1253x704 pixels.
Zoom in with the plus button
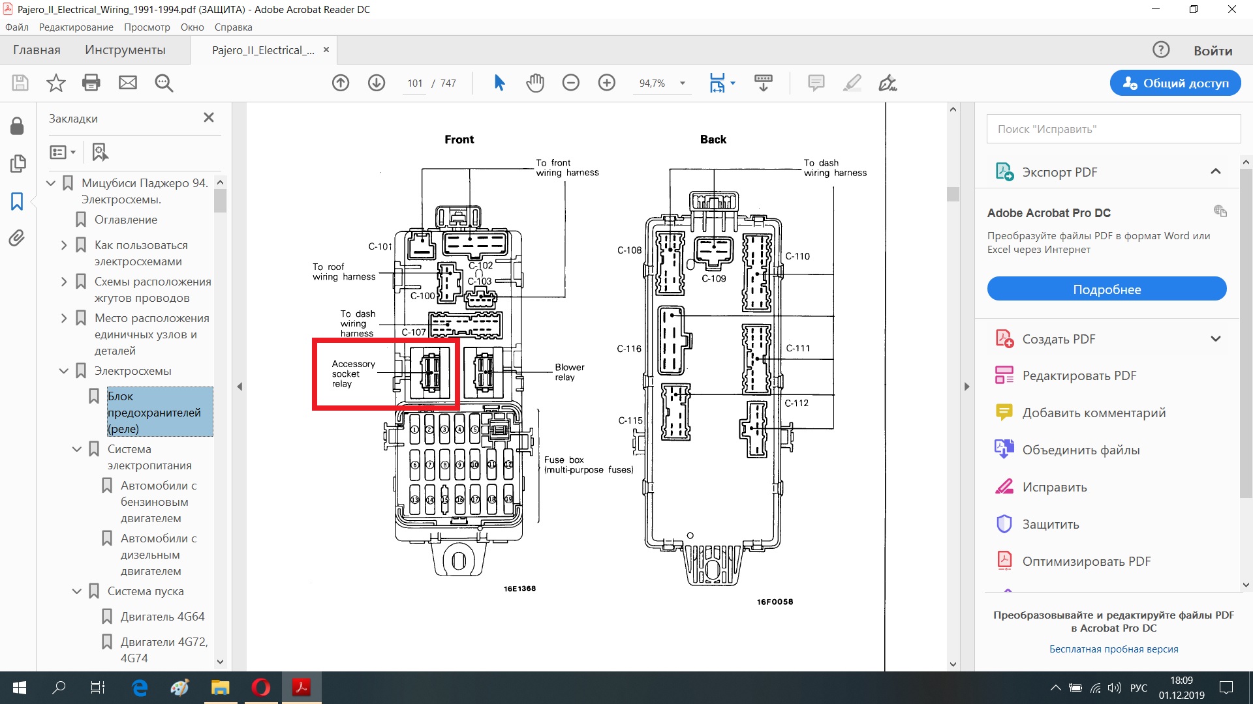pyautogui.click(x=607, y=83)
